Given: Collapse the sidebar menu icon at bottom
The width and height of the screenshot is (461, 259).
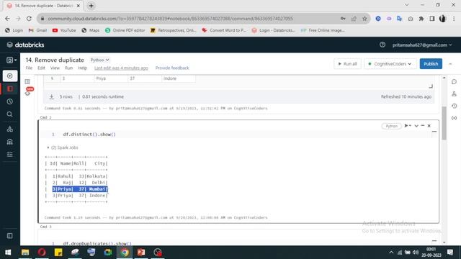Looking at the screenshot, I should [x=9, y=236].
